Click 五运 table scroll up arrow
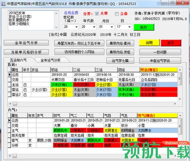 180,70
